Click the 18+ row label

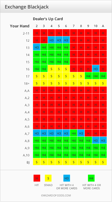pyautogui.click(x=27, y=83)
